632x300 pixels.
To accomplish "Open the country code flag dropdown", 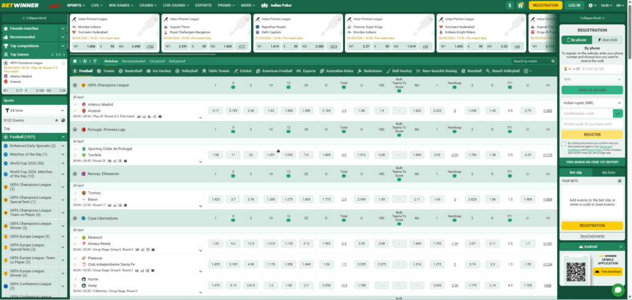I will pyautogui.click(x=567, y=69).
